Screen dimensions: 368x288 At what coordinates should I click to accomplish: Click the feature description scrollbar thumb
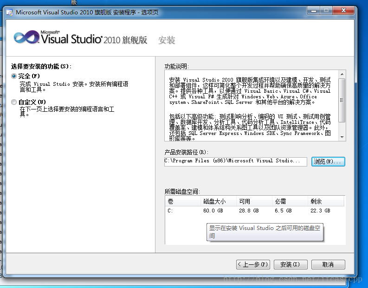[x=342, y=100]
